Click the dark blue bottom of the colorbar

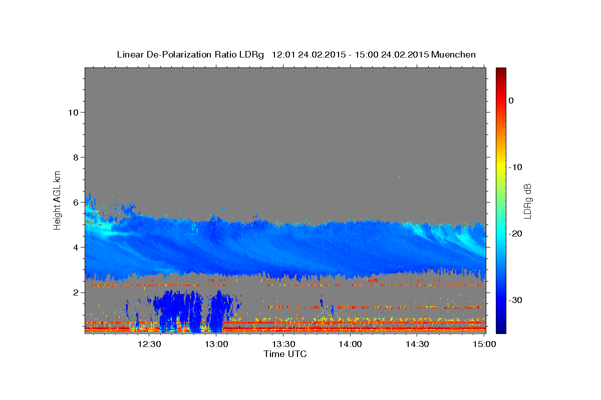(501, 327)
